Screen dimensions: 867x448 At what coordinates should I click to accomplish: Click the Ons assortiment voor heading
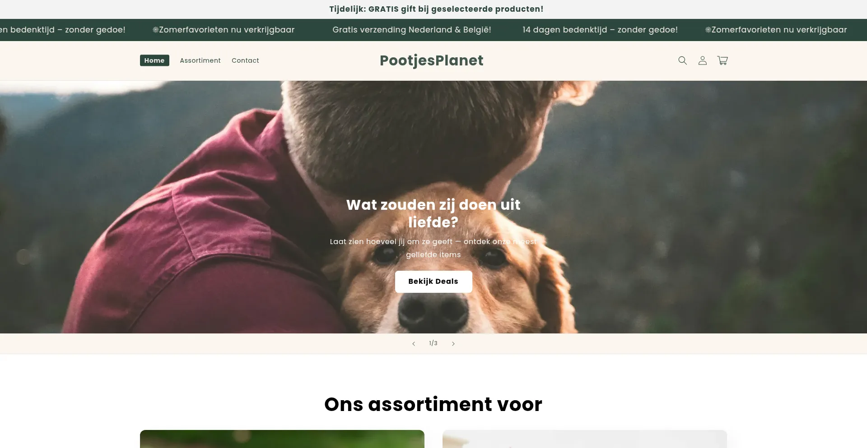pyautogui.click(x=433, y=404)
